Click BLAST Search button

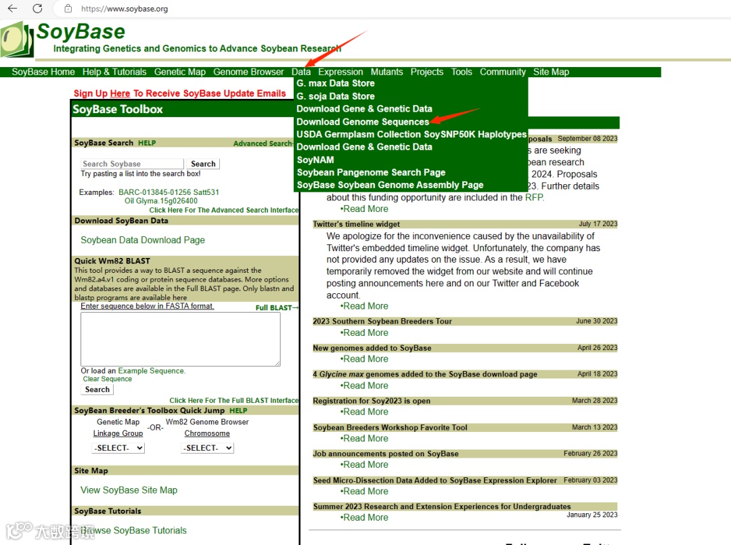[x=97, y=389]
